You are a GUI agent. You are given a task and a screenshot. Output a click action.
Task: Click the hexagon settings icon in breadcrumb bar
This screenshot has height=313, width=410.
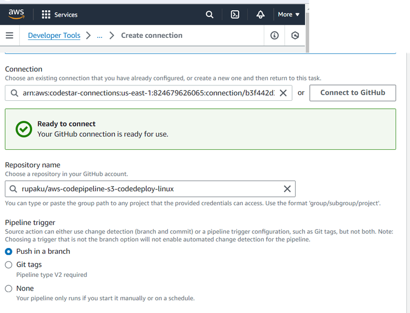click(x=295, y=36)
